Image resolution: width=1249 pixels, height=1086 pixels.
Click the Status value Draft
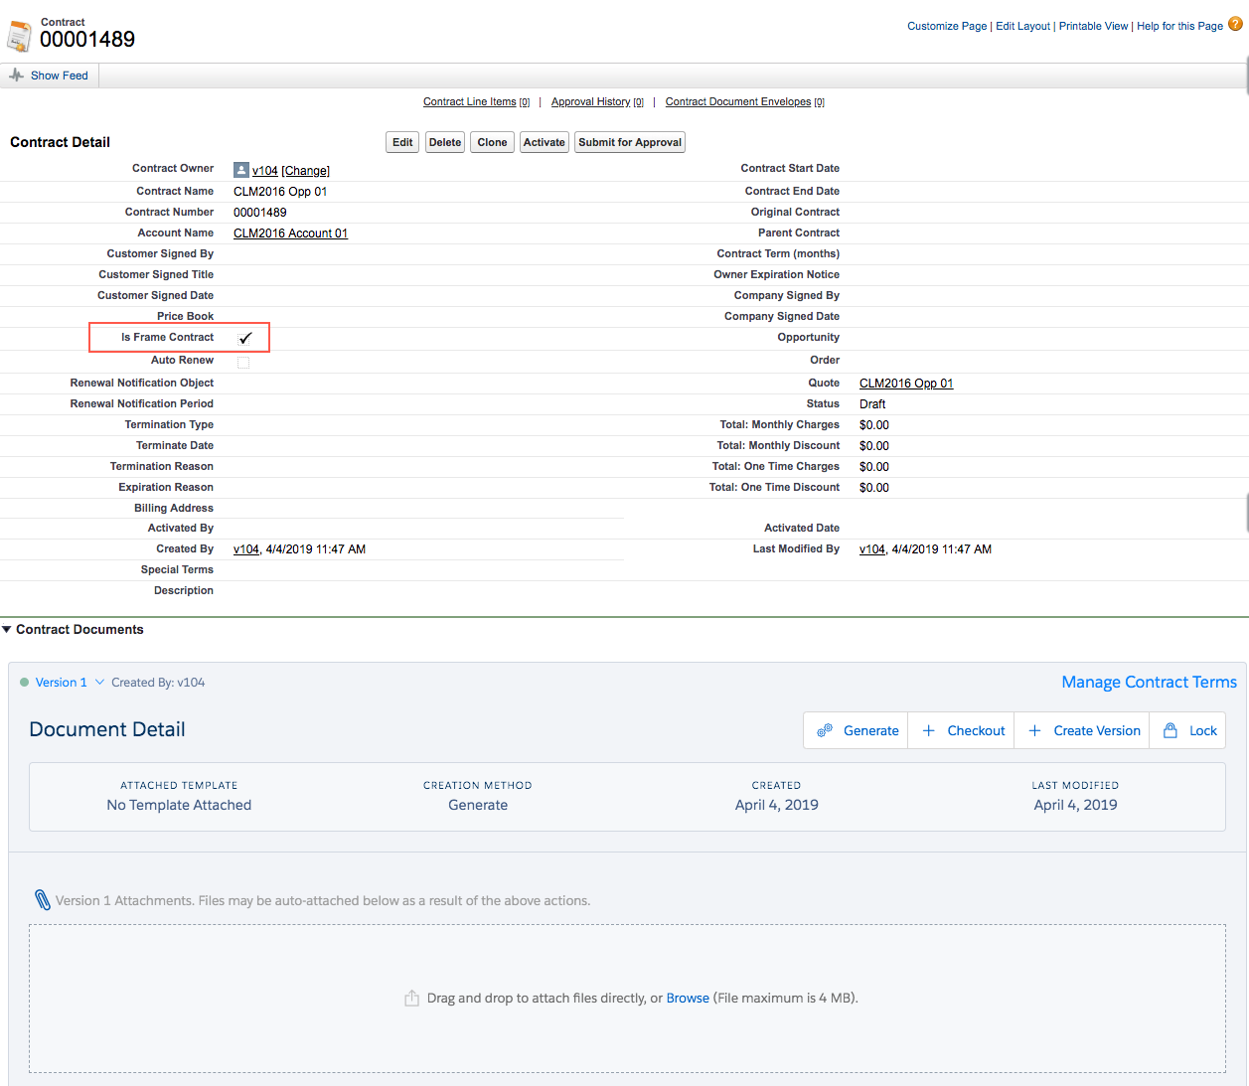(872, 404)
